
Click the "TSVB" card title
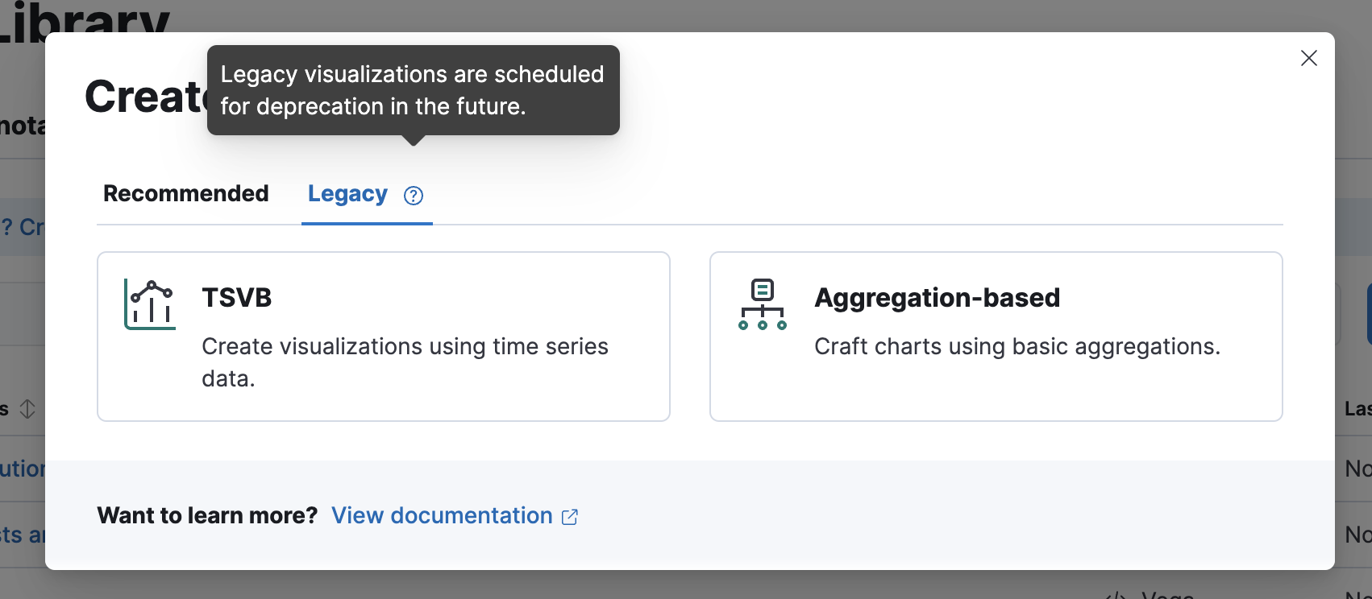[x=237, y=298]
